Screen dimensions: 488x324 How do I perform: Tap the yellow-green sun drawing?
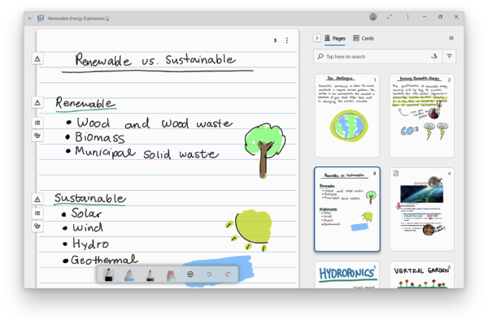coord(249,230)
